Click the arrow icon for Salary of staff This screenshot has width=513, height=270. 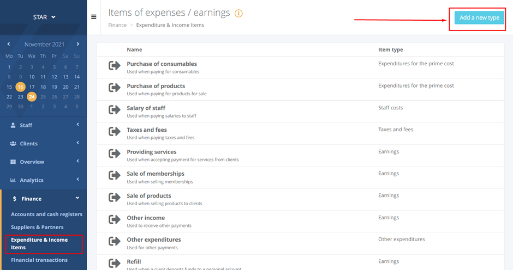tap(115, 110)
